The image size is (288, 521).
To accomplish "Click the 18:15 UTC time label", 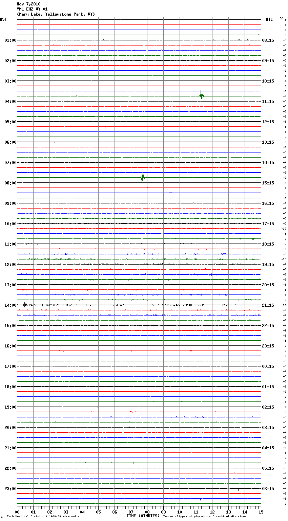I will 268,244.
